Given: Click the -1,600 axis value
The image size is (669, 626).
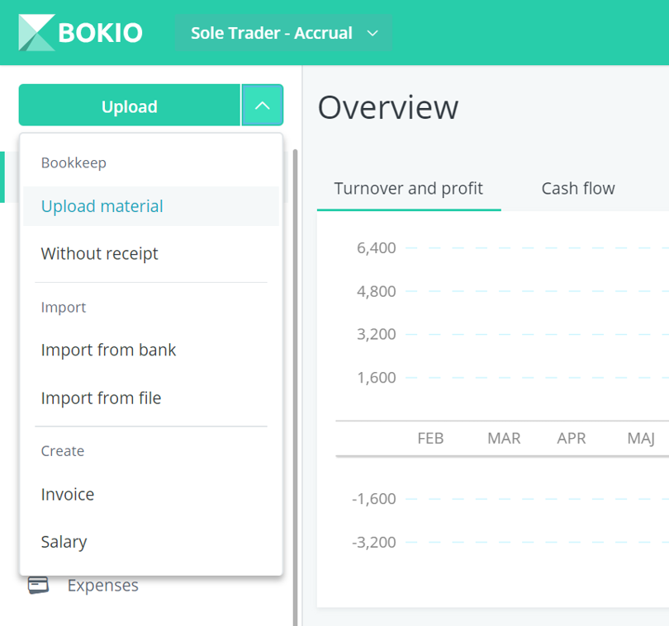Looking at the screenshot, I should coord(374,499).
